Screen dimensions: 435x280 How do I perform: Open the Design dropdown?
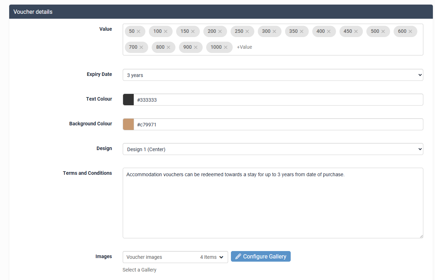click(x=273, y=149)
